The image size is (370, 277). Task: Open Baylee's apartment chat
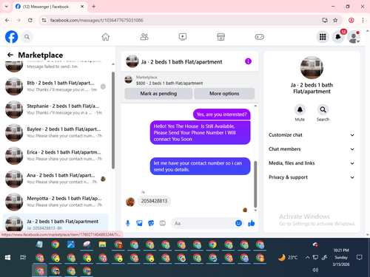pos(56,132)
